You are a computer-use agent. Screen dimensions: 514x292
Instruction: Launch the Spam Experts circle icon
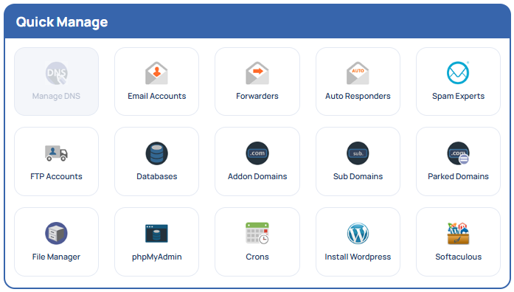click(458, 73)
